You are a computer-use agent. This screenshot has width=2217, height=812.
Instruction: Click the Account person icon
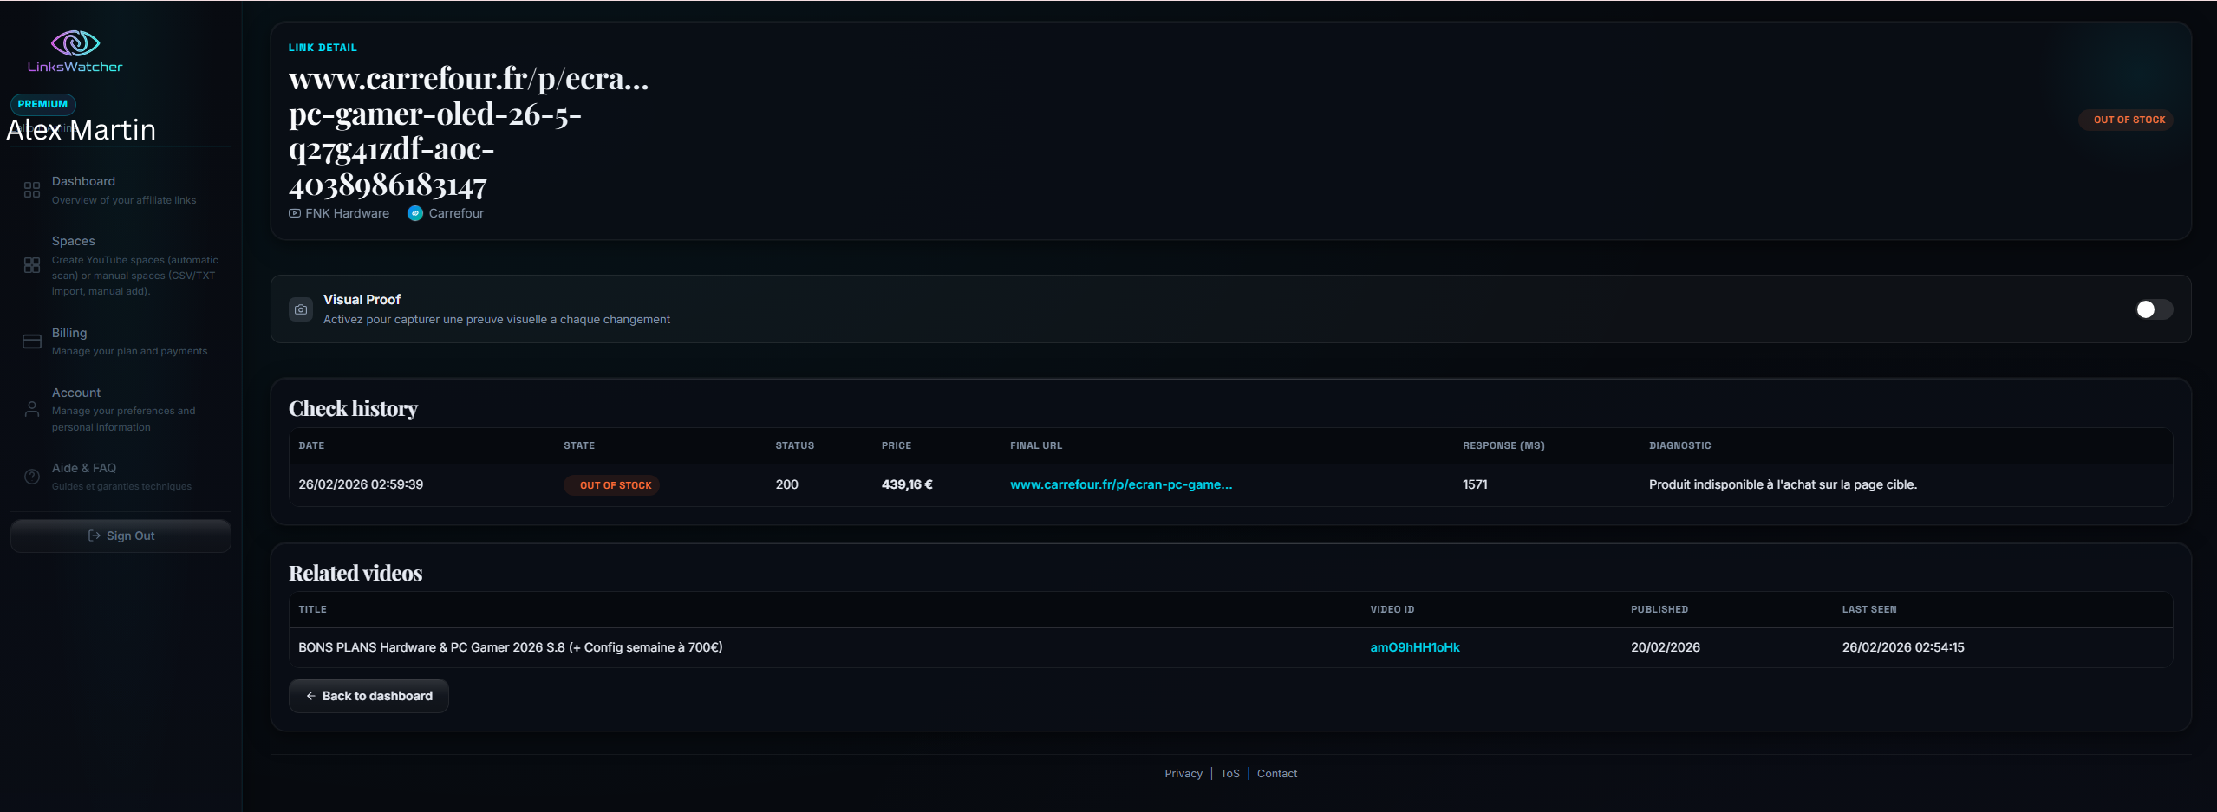pos(31,409)
